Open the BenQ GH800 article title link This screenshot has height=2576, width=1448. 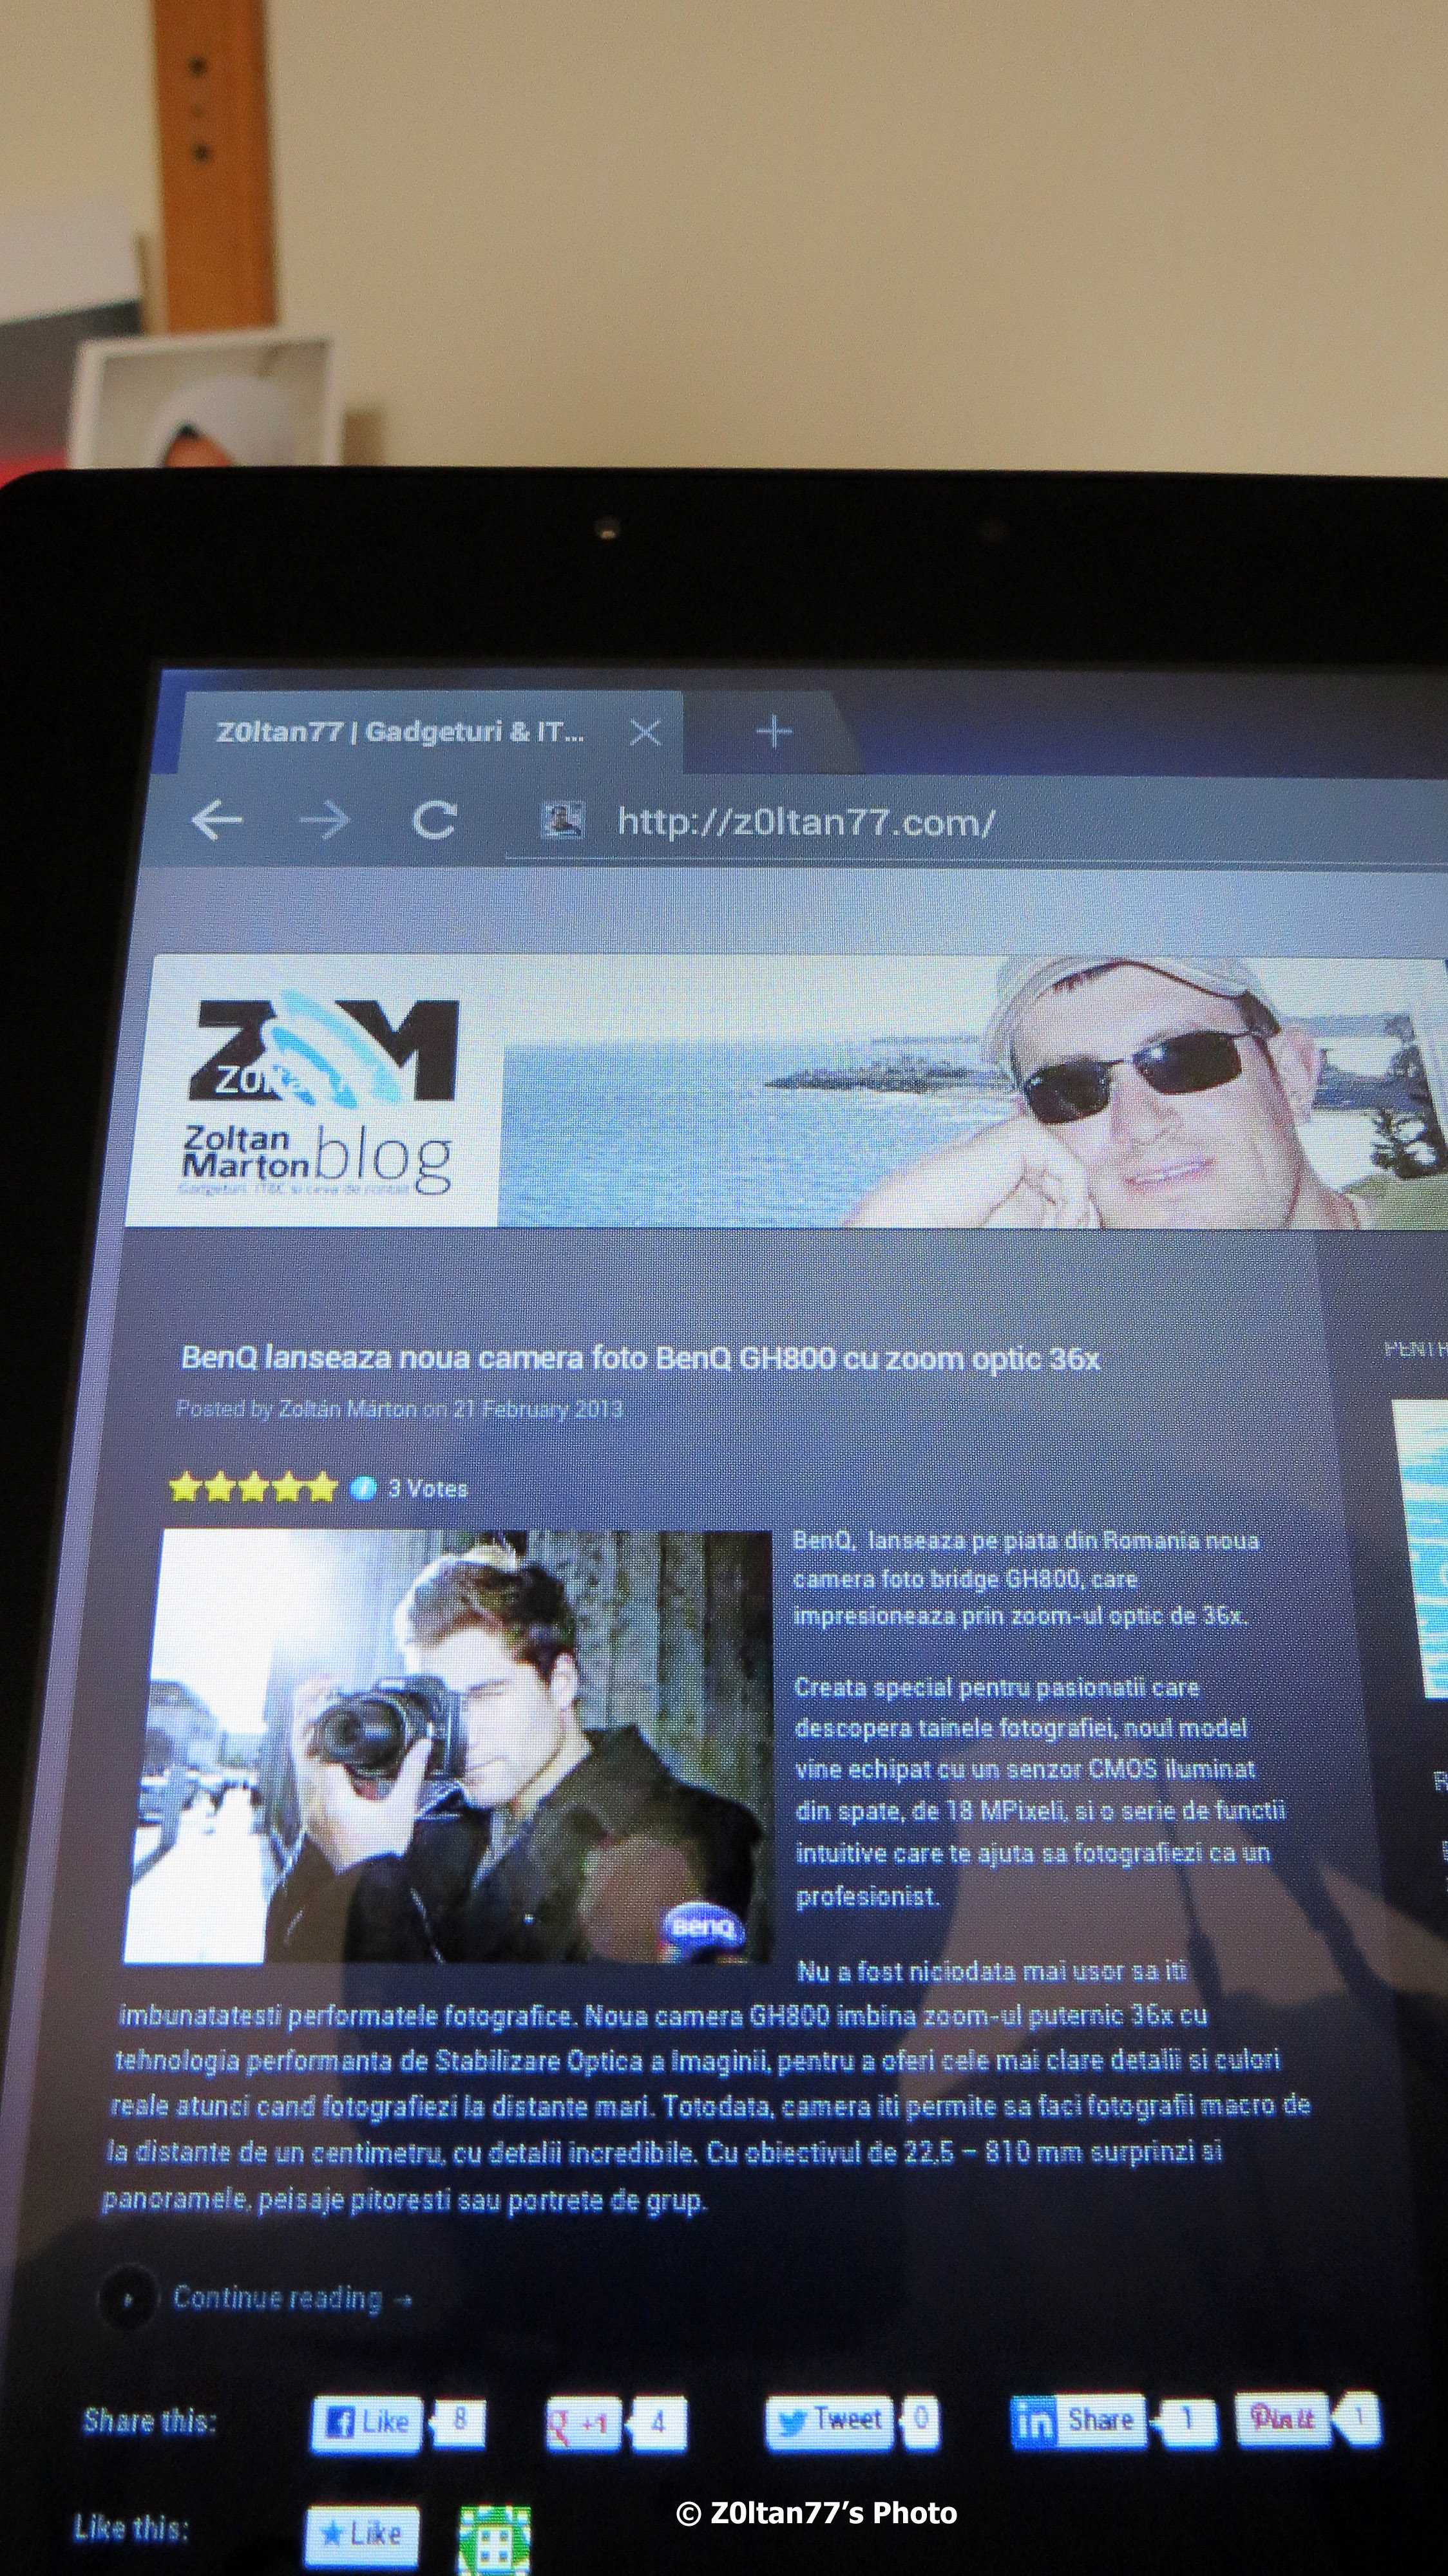640,1358
